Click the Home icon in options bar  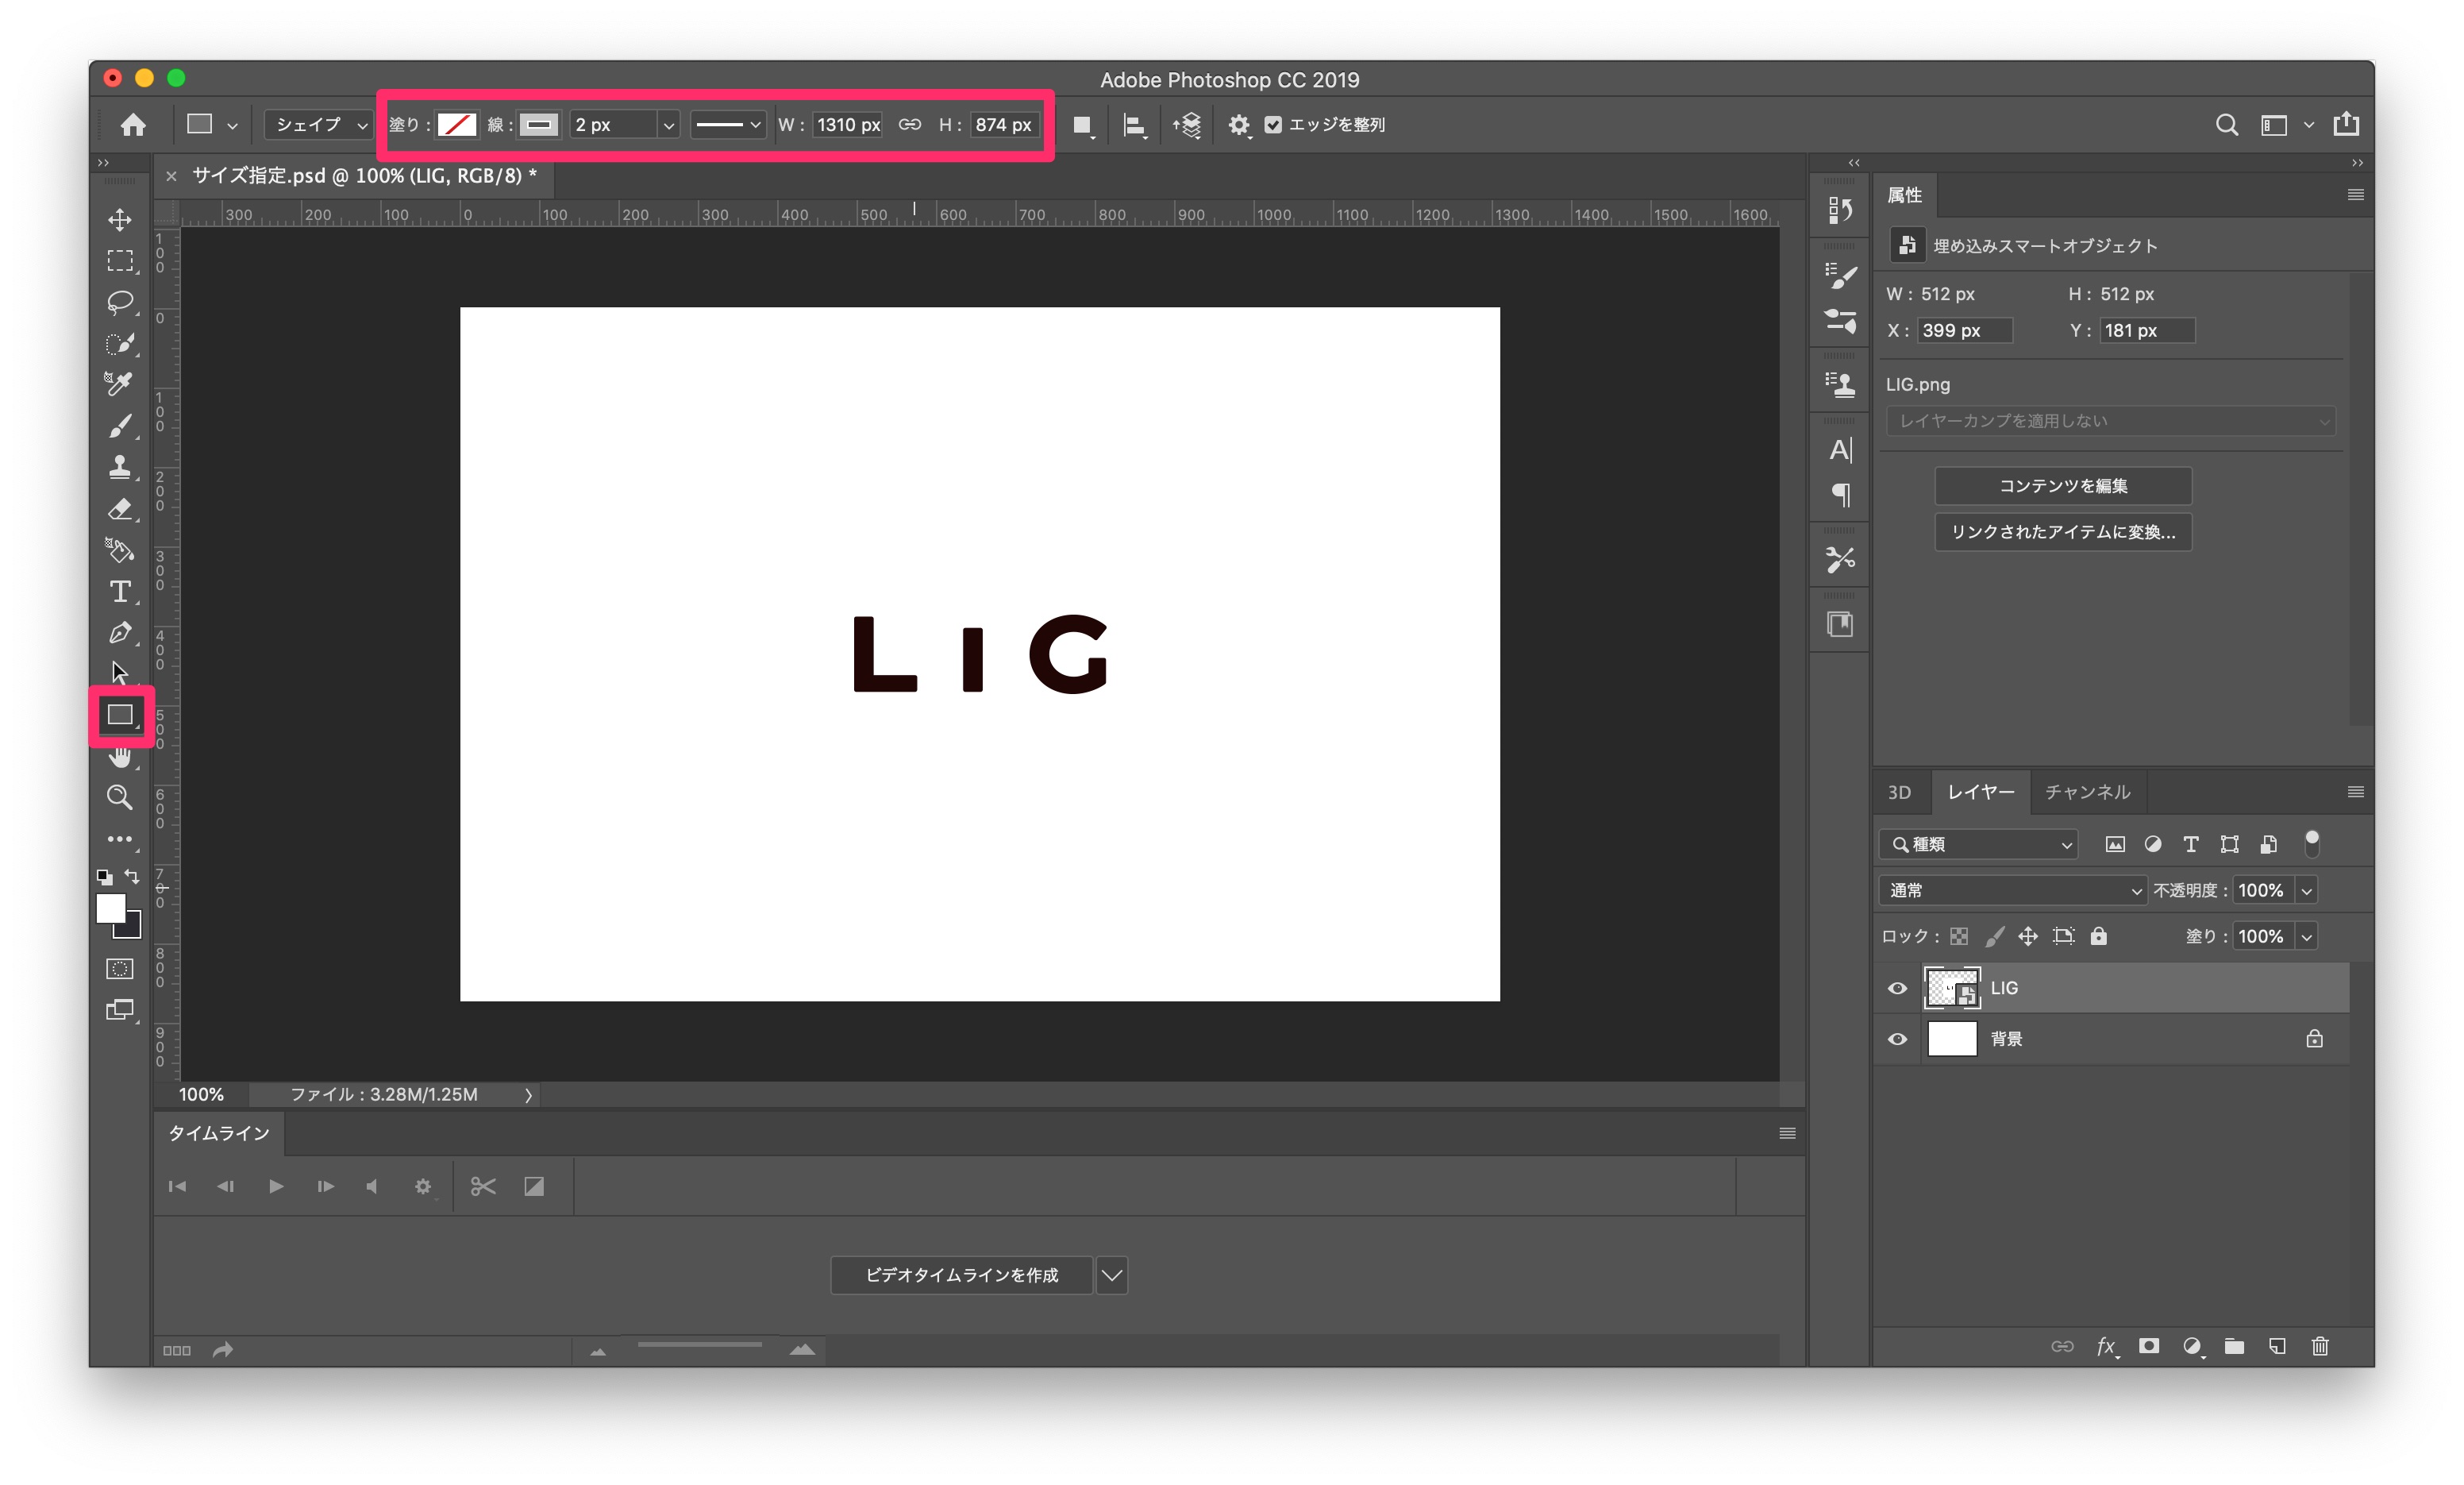pyautogui.click(x=133, y=124)
